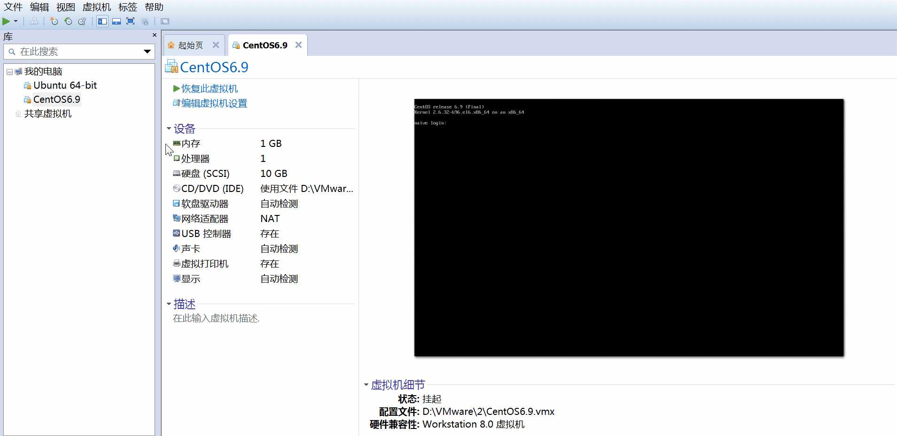The width and height of the screenshot is (897, 436).
Task: Click the 硬盘 (SCSI) disk icon
Action: [177, 173]
